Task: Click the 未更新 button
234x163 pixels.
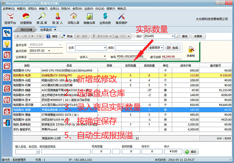Action: (198, 36)
